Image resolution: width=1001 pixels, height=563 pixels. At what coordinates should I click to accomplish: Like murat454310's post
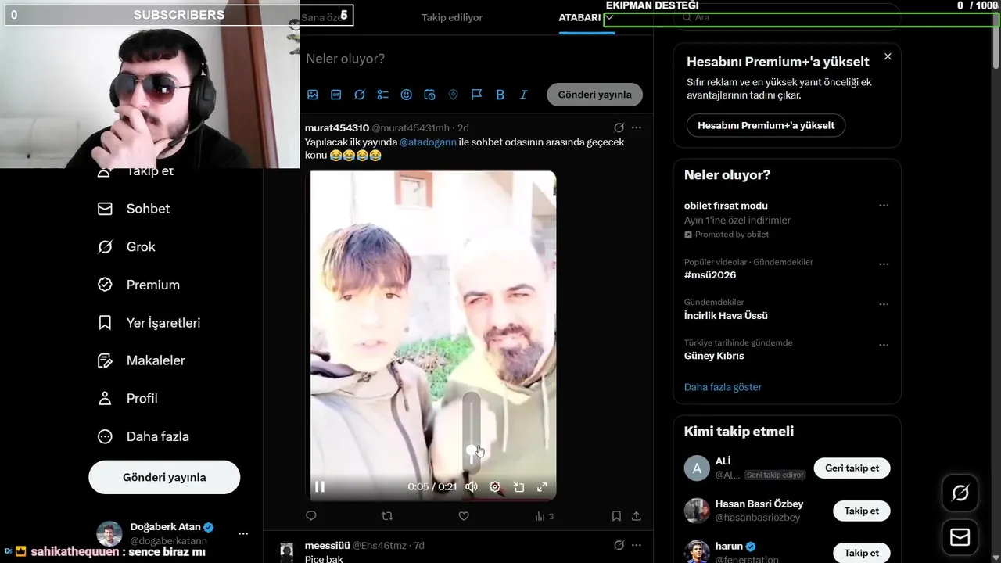(464, 516)
